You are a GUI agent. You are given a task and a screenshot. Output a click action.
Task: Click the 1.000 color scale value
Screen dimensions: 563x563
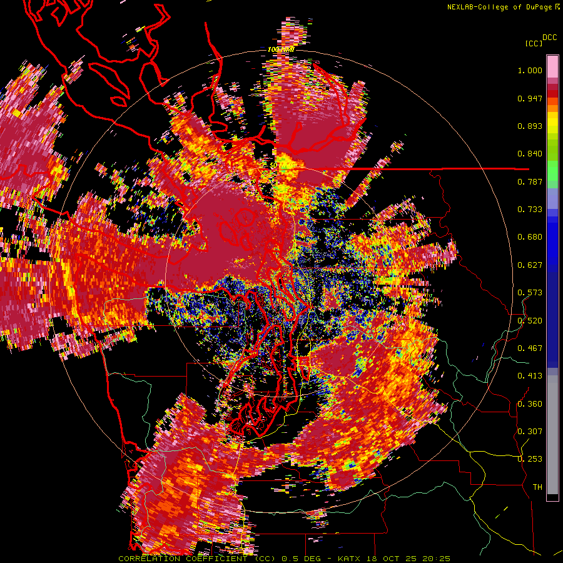530,71
